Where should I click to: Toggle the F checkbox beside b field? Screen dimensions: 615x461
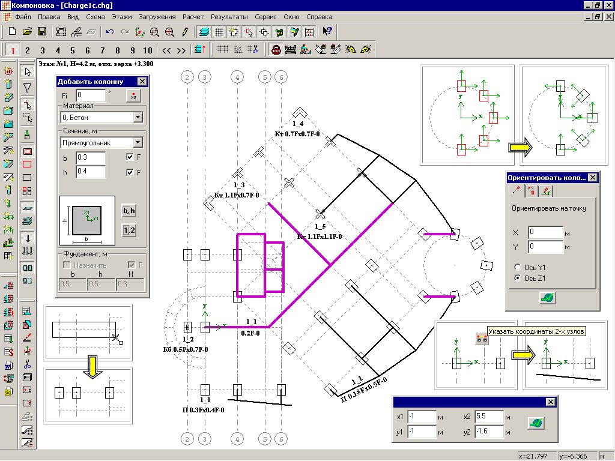[x=130, y=157]
